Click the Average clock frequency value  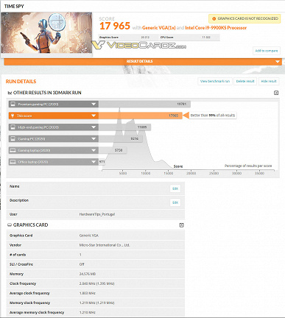[x=87, y=293]
